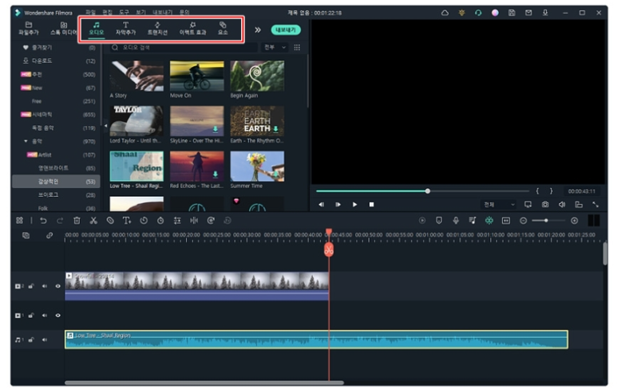Play the preview
617x388 pixels.
[354, 205]
